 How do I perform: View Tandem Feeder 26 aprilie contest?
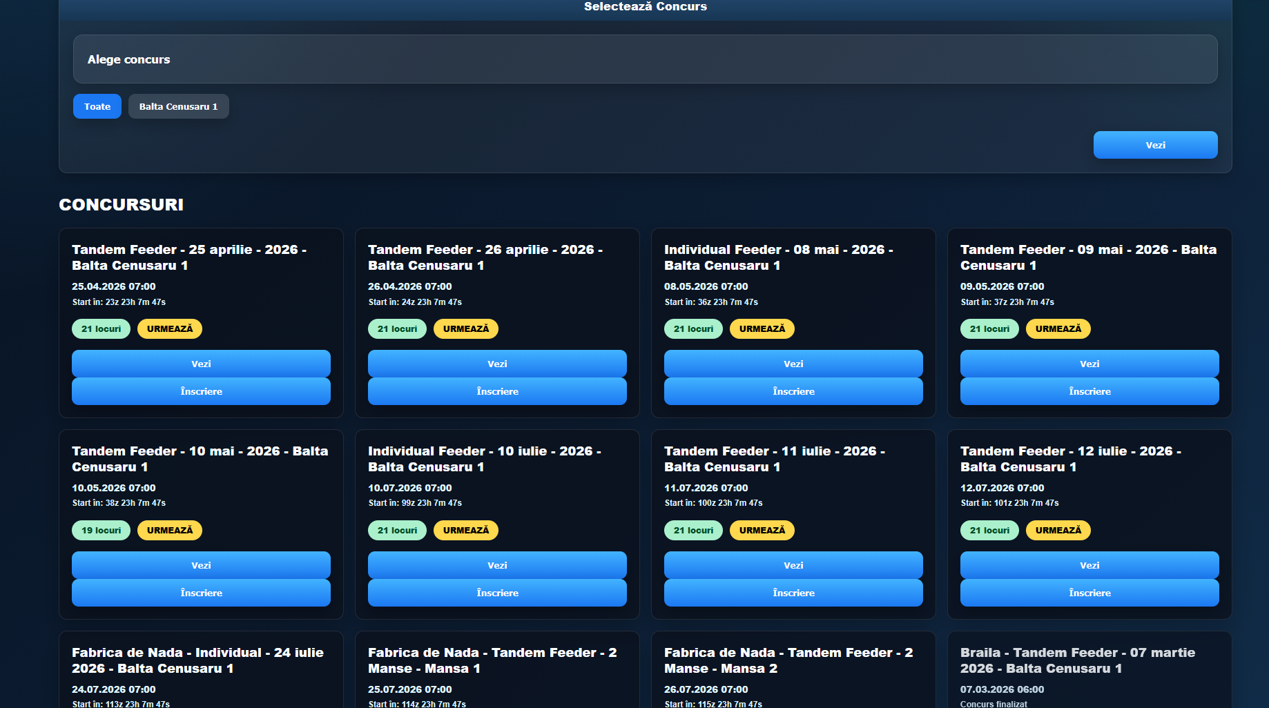[497, 364]
